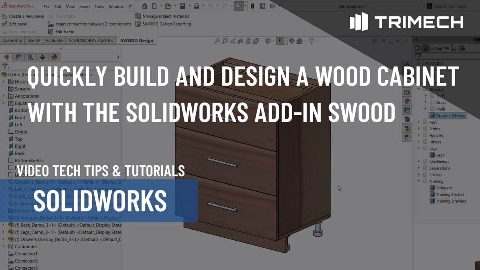This screenshot has height=270, width=480.
Task: Open Appearances task pane color-wheel icon
Action: point(407,101)
